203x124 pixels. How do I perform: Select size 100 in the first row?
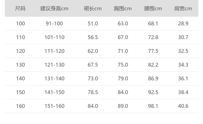pos(20,24)
